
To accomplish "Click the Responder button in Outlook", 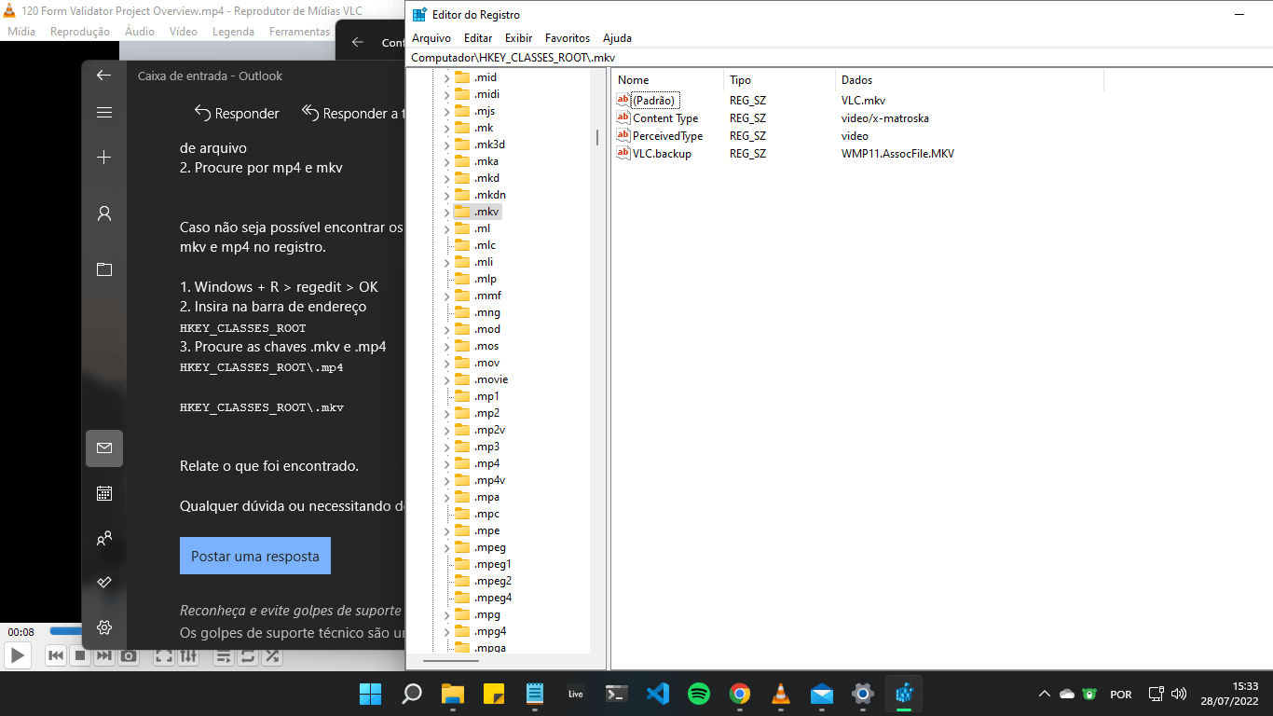I will [x=237, y=113].
